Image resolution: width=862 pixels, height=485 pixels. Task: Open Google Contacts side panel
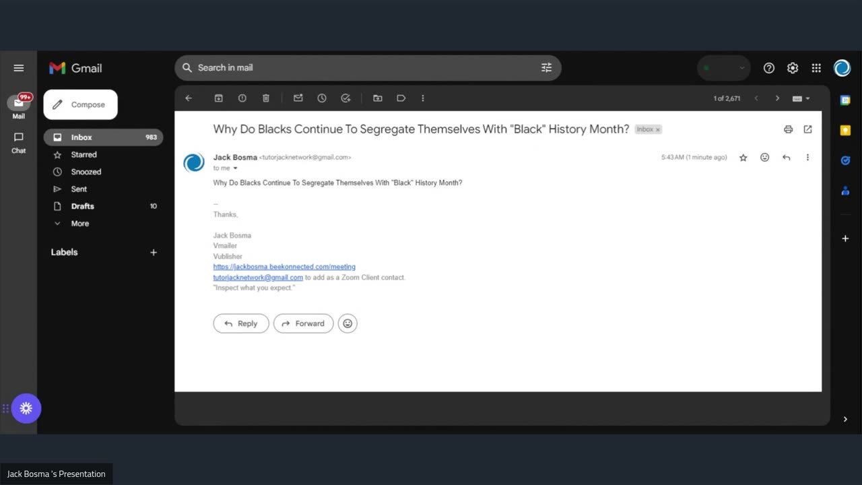(845, 191)
